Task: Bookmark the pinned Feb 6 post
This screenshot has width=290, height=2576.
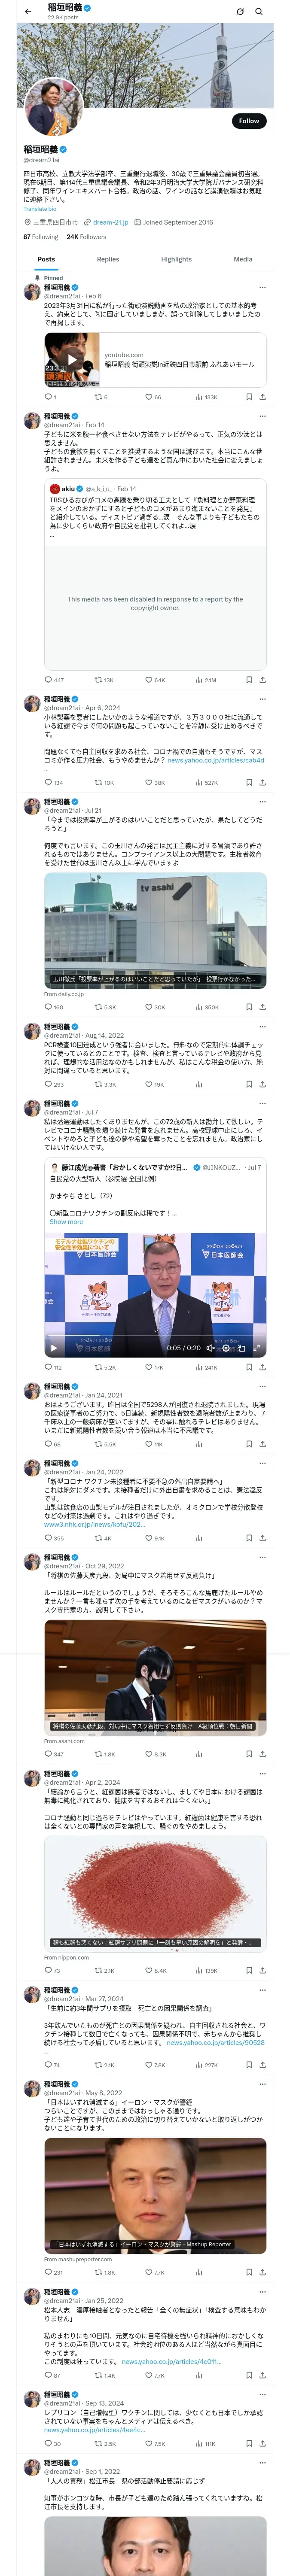Action: pyautogui.click(x=249, y=397)
